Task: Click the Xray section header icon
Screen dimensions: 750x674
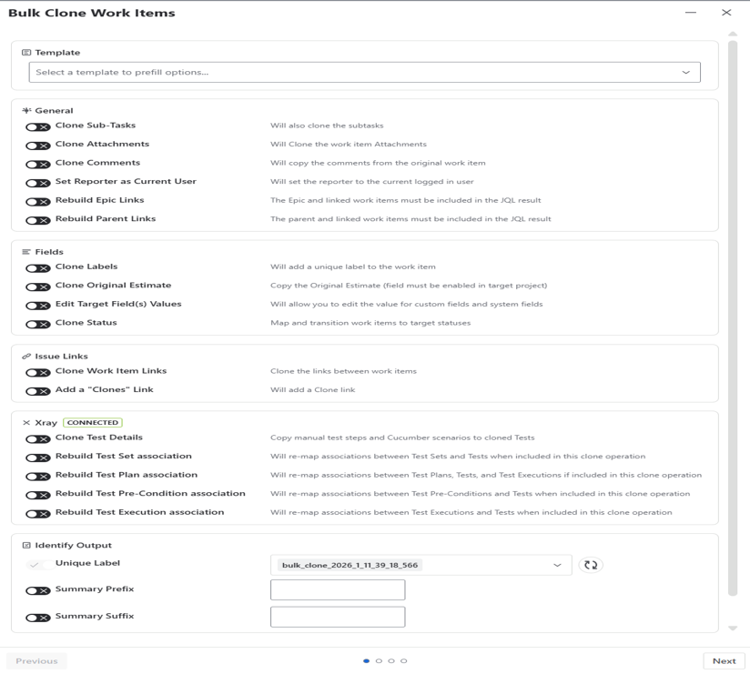Action: coord(26,423)
